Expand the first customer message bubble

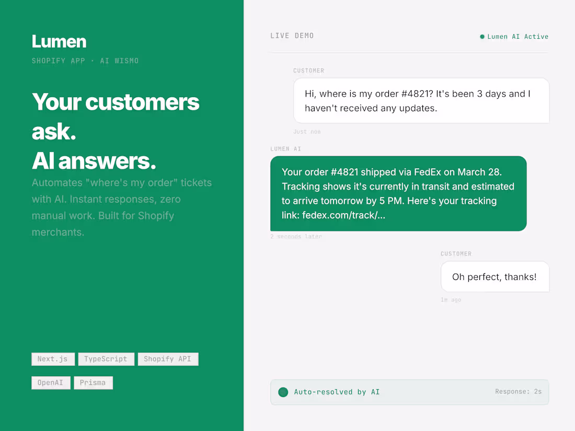[421, 100]
